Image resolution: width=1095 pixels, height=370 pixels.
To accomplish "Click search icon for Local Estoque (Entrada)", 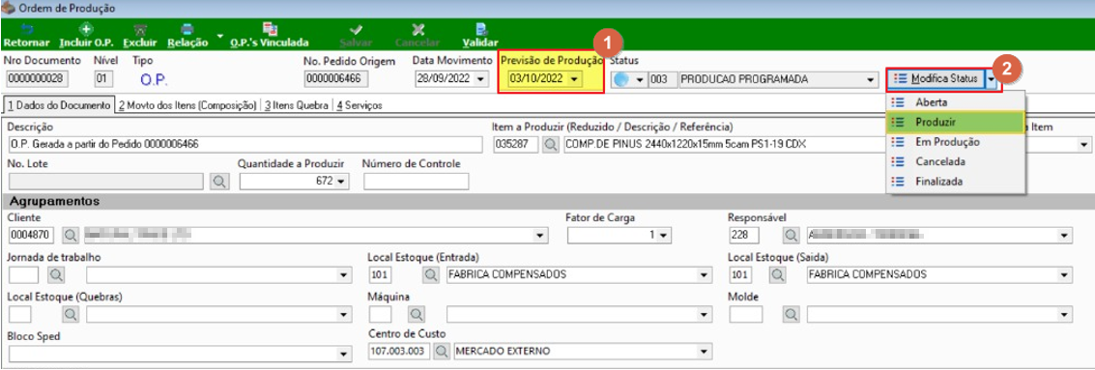I will tap(430, 275).
